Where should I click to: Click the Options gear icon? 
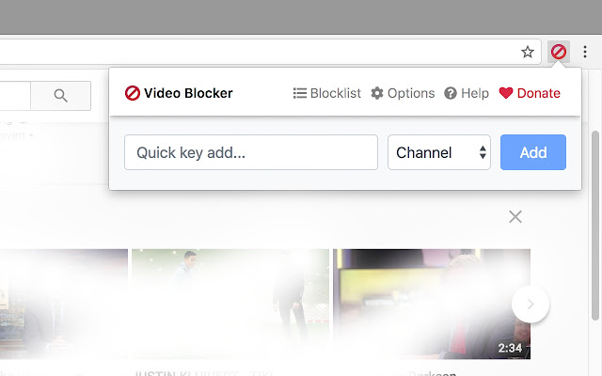377,93
